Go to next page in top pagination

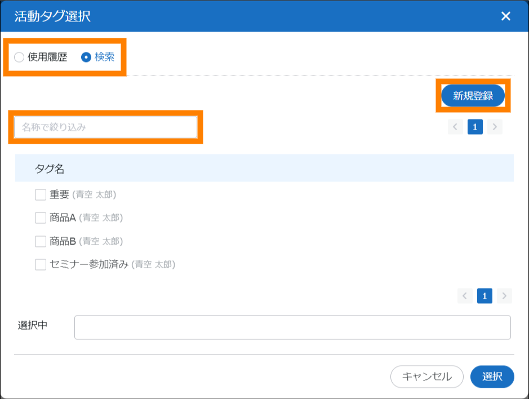(x=495, y=127)
